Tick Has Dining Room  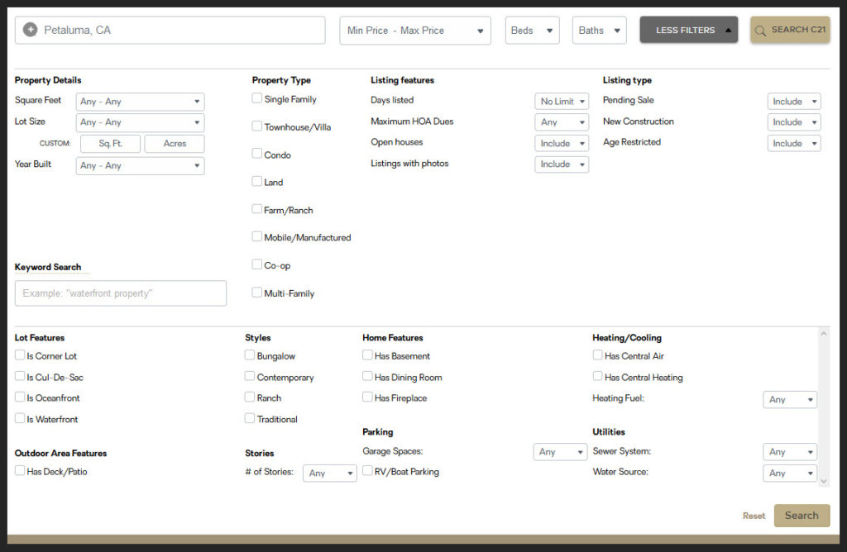(367, 376)
